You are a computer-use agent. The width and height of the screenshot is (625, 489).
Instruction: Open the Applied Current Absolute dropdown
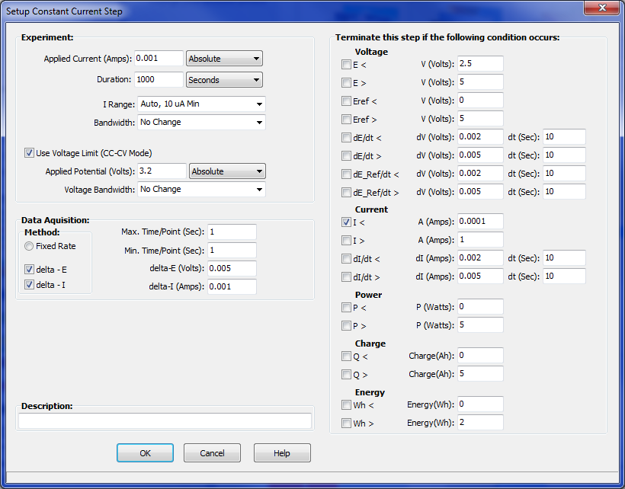coord(224,59)
